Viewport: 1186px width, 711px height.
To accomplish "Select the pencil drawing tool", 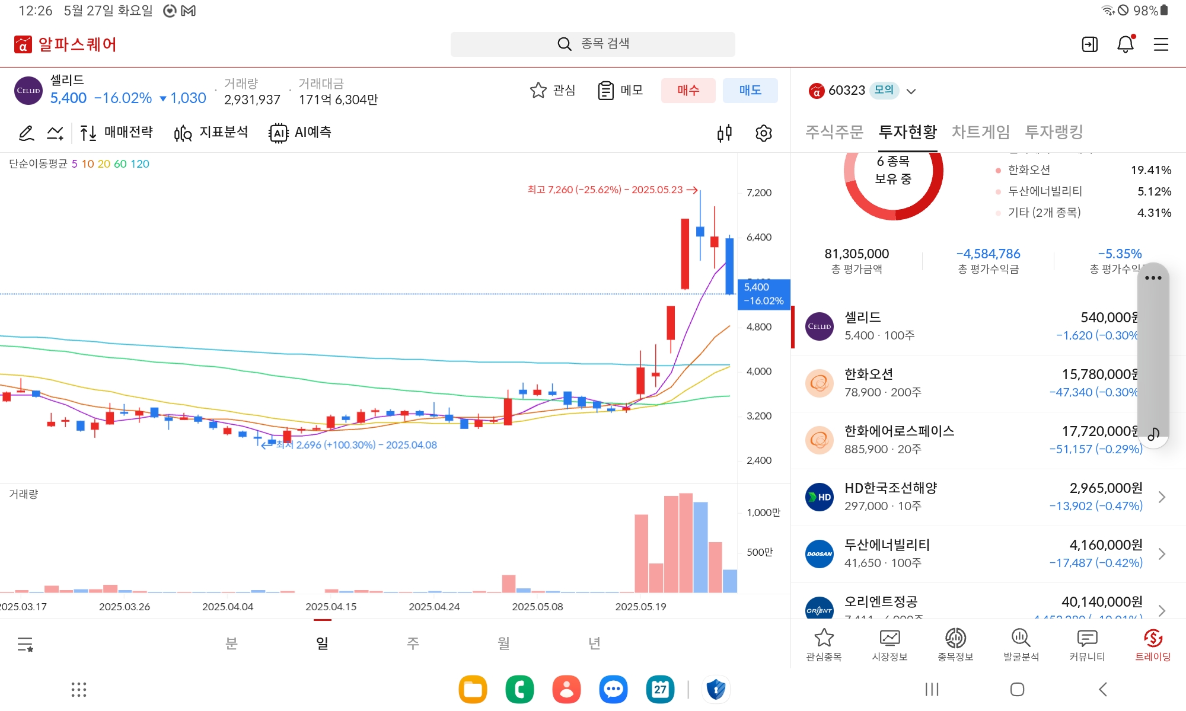I will click(26, 133).
